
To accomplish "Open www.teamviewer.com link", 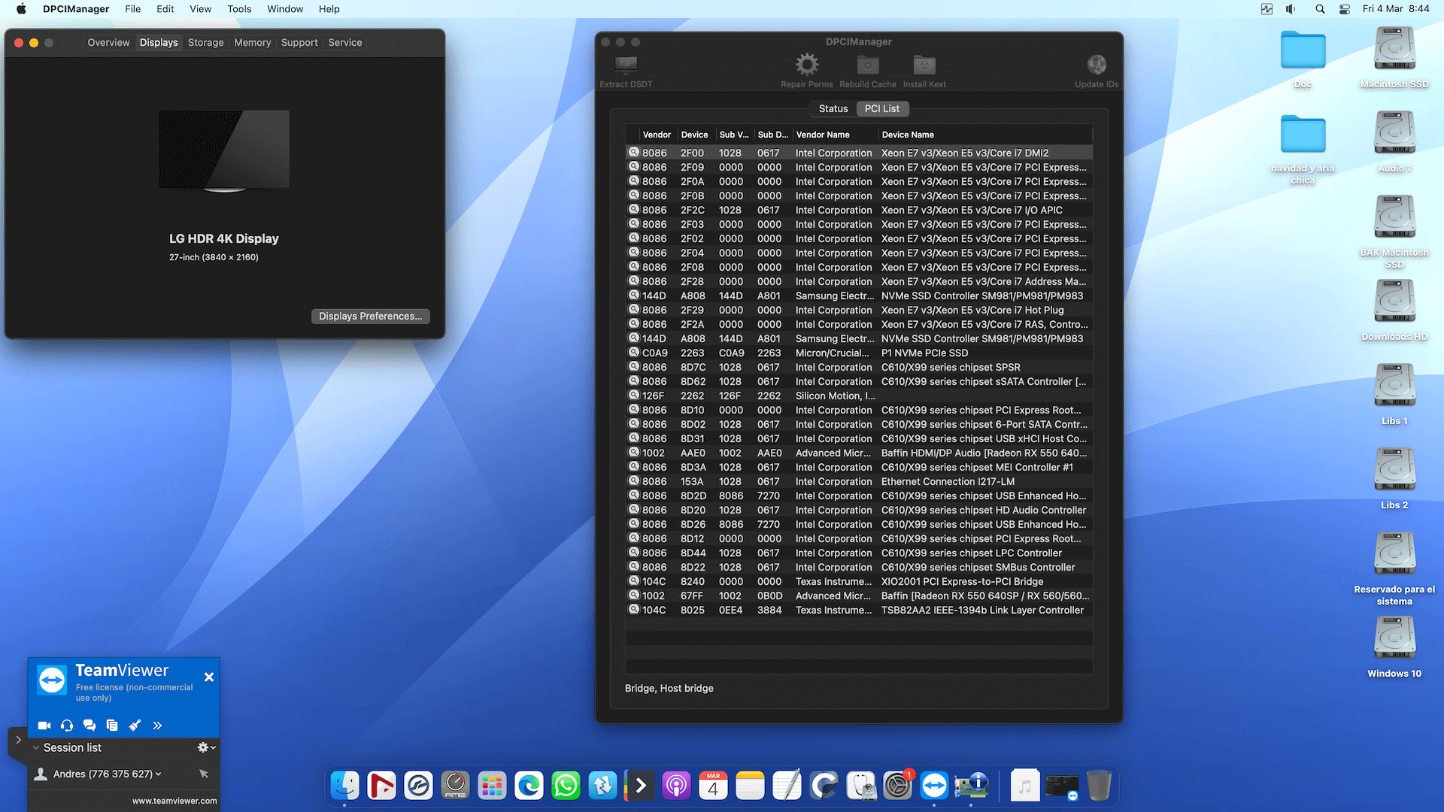I will coord(174,801).
